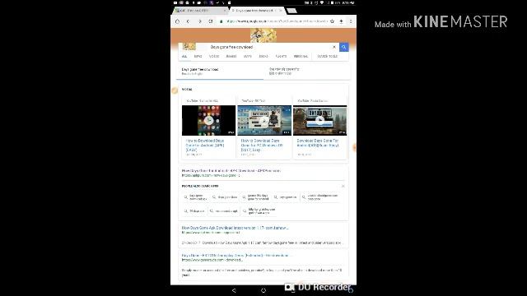Clear the search box with the X

point(334,47)
